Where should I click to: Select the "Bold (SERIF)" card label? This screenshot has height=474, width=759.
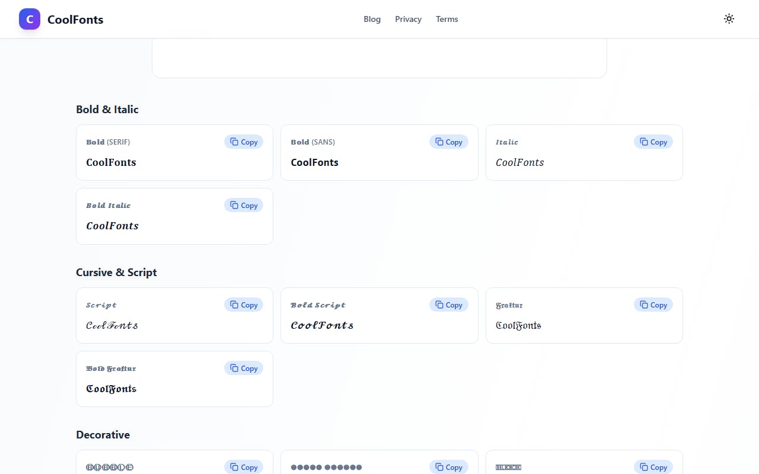[x=108, y=142]
